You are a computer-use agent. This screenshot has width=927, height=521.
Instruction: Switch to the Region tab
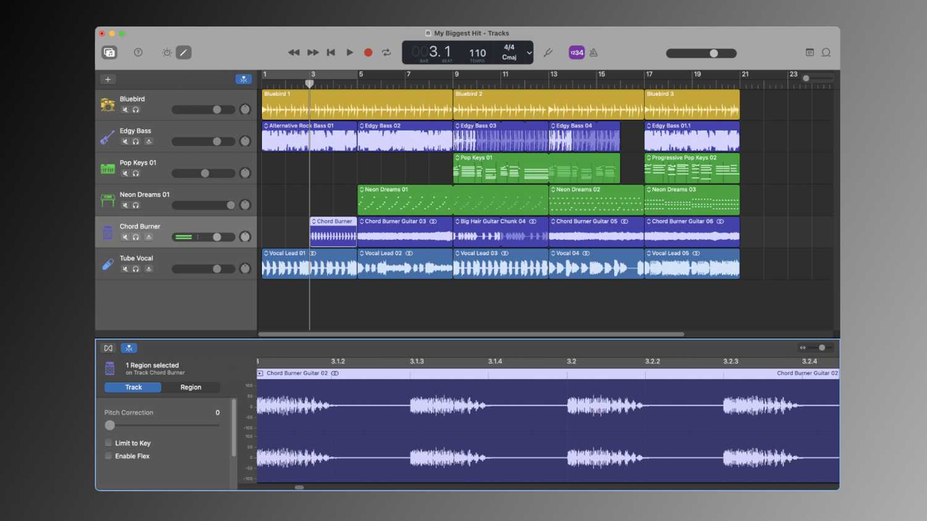pyautogui.click(x=190, y=387)
